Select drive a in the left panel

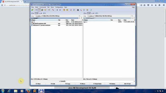(33, 13)
